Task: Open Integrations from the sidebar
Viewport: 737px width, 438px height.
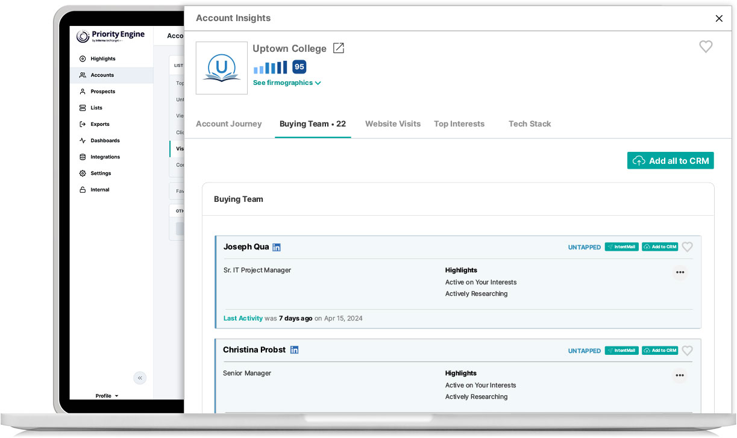Action: point(105,157)
